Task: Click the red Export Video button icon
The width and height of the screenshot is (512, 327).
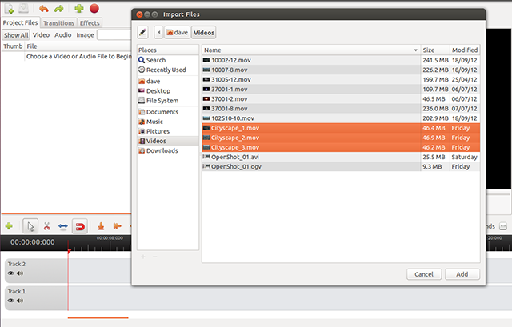Action: [94, 9]
